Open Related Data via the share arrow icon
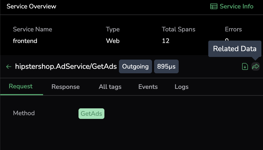The width and height of the screenshot is (263, 150). click(256, 66)
